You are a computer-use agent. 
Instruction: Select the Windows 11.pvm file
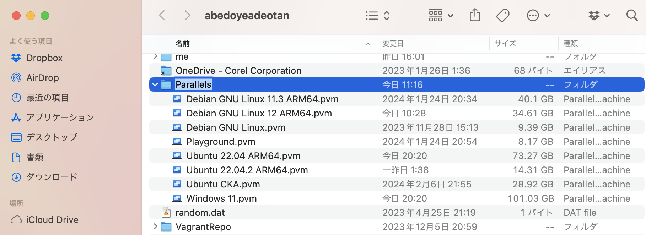(221, 198)
